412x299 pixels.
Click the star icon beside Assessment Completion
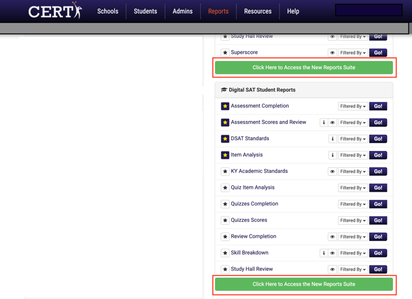(225, 106)
